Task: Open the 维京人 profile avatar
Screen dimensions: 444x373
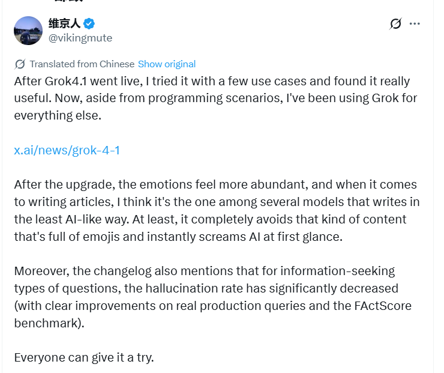Action: (28, 31)
